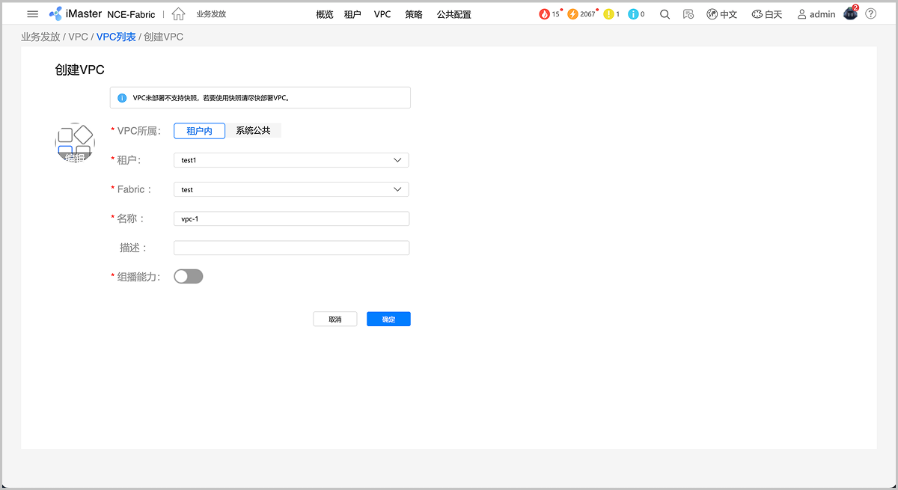Open major alarms lightning icon
Image resolution: width=898 pixels, height=490 pixels.
coord(572,14)
